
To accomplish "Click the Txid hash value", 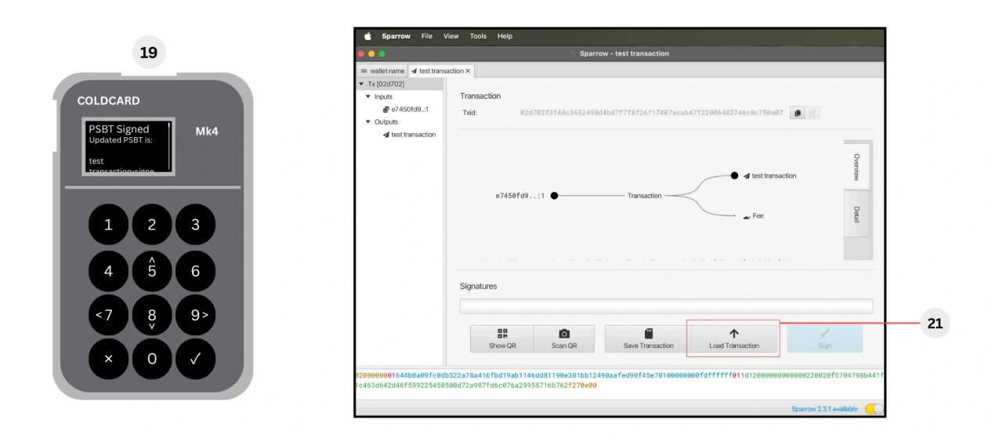I will point(651,113).
